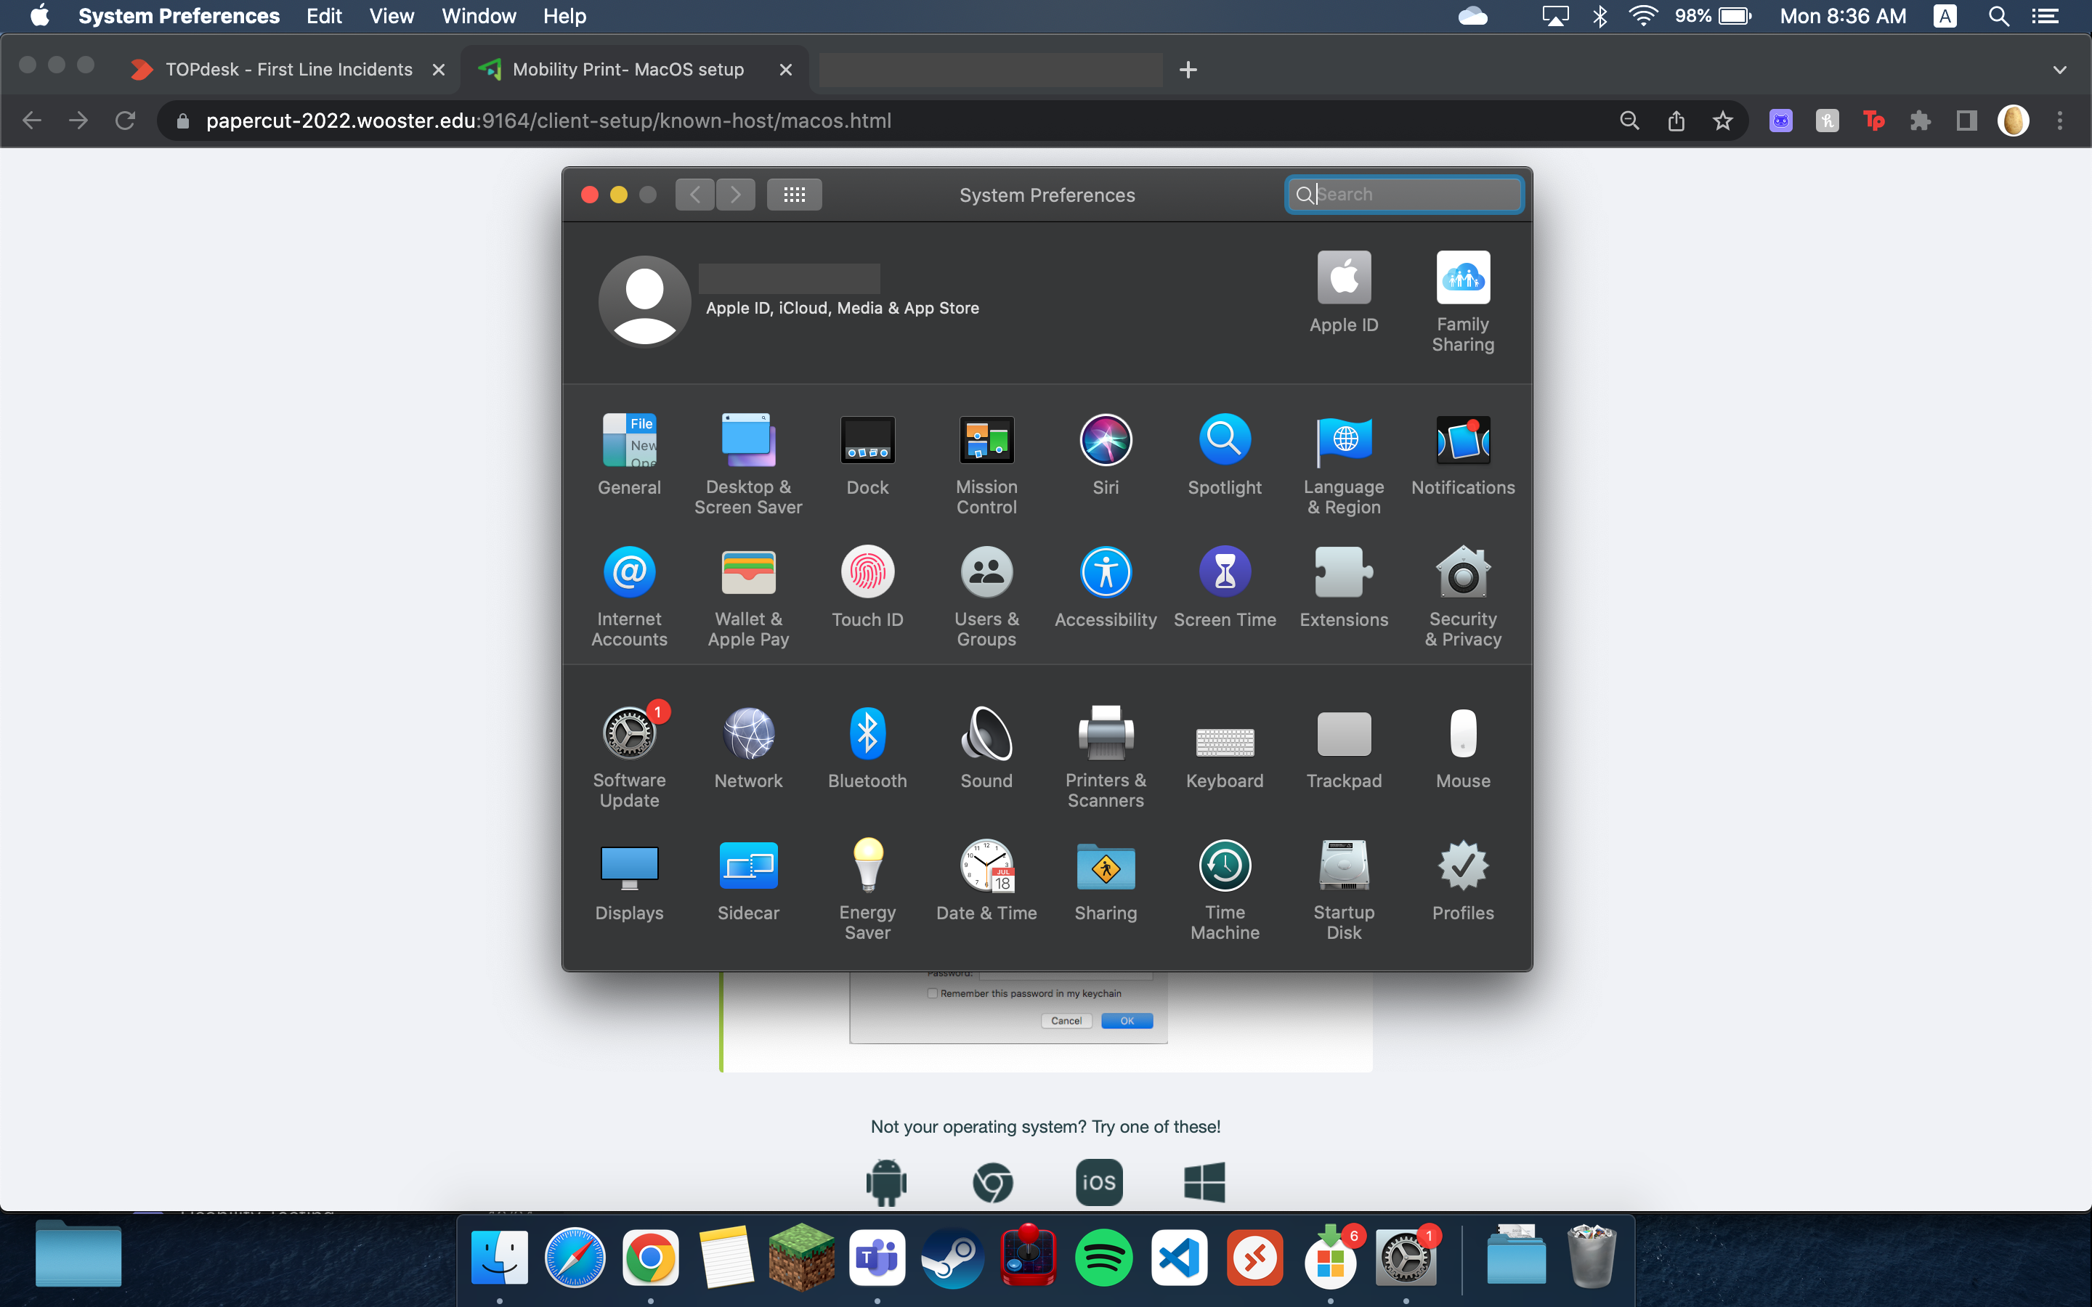The height and width of the screenshot is (1307, 2092).
Task: Select Windows operating system icon
Action: tap(1204, 1181)
